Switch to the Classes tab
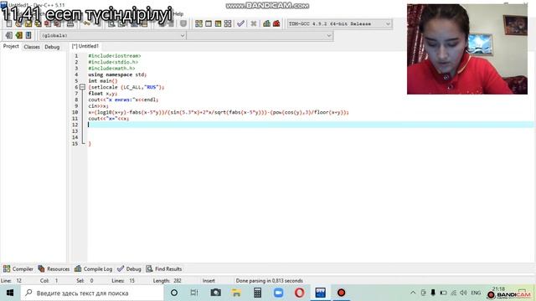 click(32, 47)
